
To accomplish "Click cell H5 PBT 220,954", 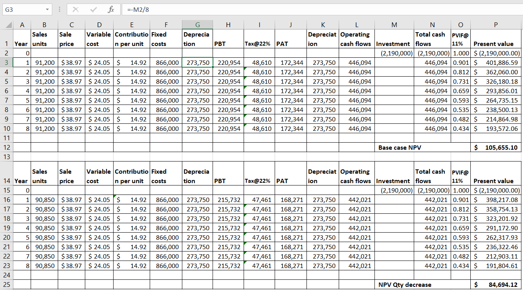I will [228, 81].
